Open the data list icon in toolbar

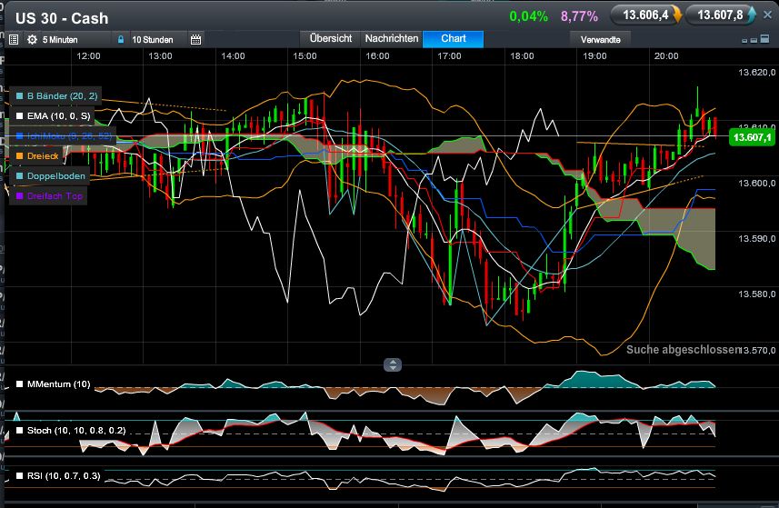pyautogui.click(x=14, y=40)
